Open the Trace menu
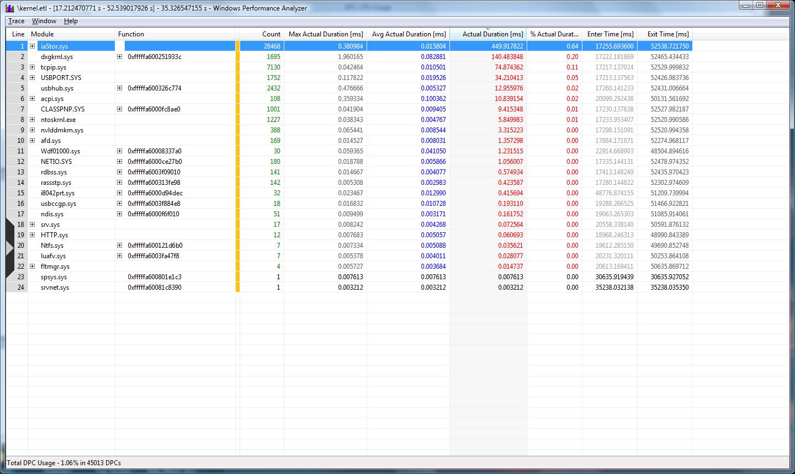Image resolution: width=795 pixels, height=474 pixels. click(x=16, y=21)
